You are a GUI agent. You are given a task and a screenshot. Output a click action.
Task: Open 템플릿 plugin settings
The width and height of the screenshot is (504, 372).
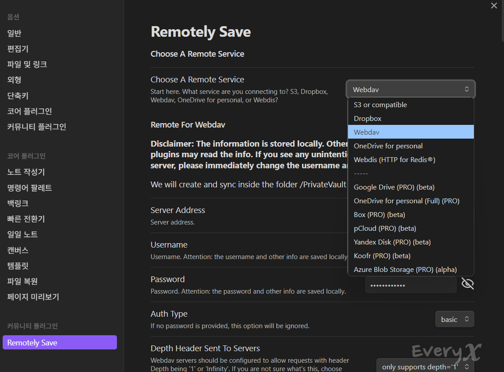18,266
